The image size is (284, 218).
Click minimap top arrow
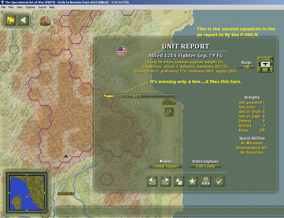27,175
